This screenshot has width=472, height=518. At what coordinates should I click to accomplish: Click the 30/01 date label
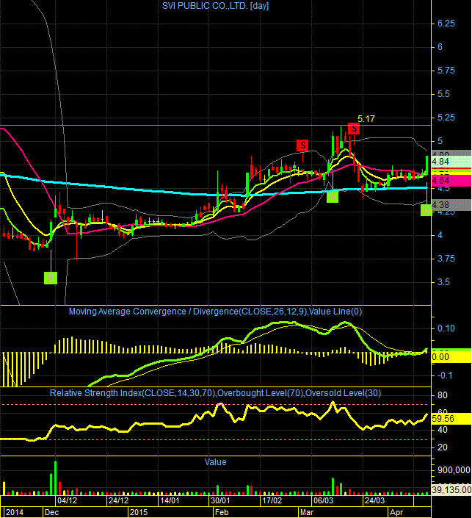coord(220,500)
